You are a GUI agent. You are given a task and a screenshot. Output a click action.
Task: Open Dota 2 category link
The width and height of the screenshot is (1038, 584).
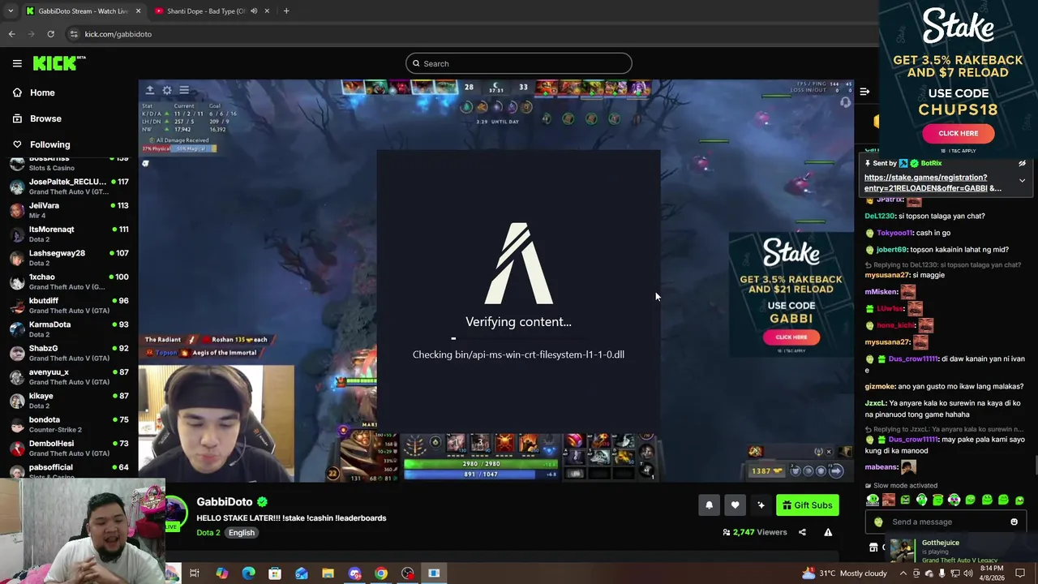(208, 533)
